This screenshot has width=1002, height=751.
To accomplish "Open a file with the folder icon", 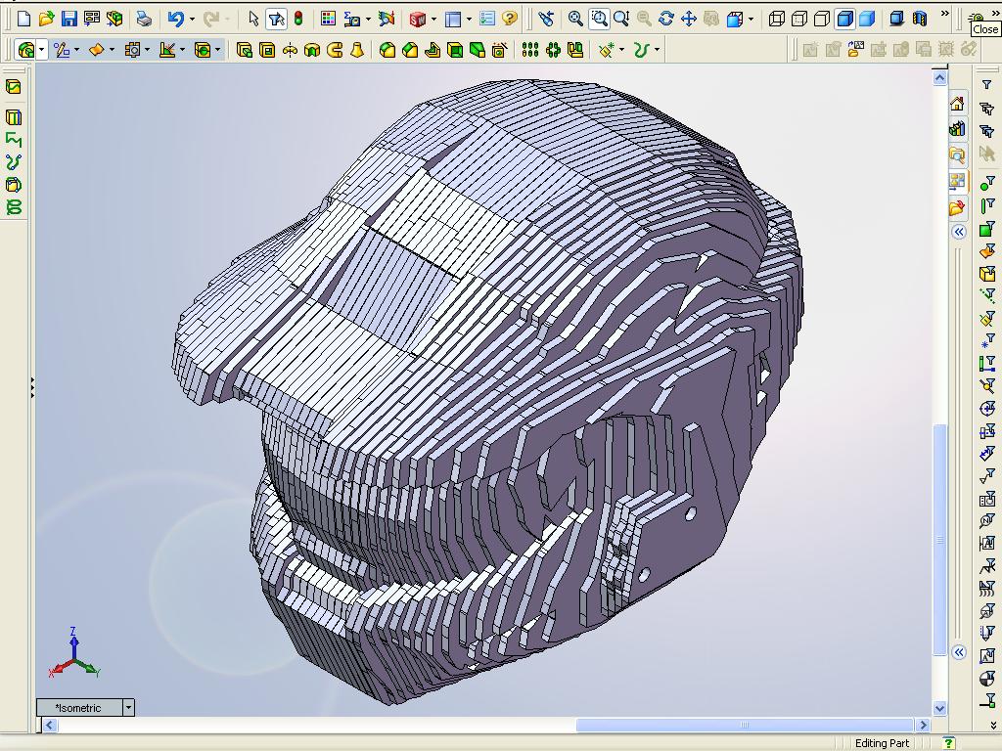I will [x=46, y=19].
